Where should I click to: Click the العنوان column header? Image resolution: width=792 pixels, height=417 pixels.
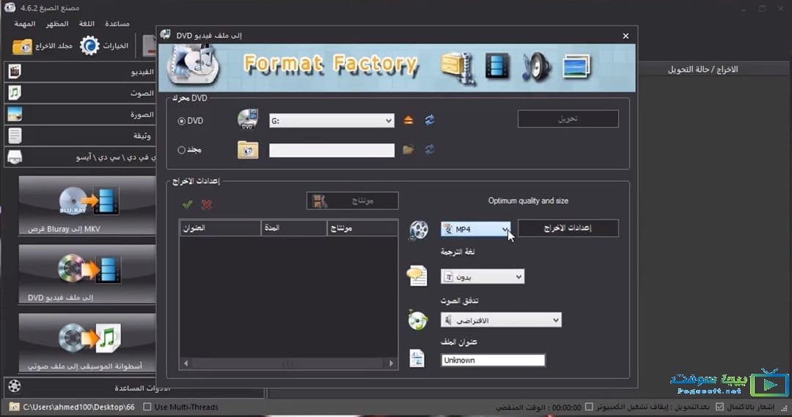point(220,228)
